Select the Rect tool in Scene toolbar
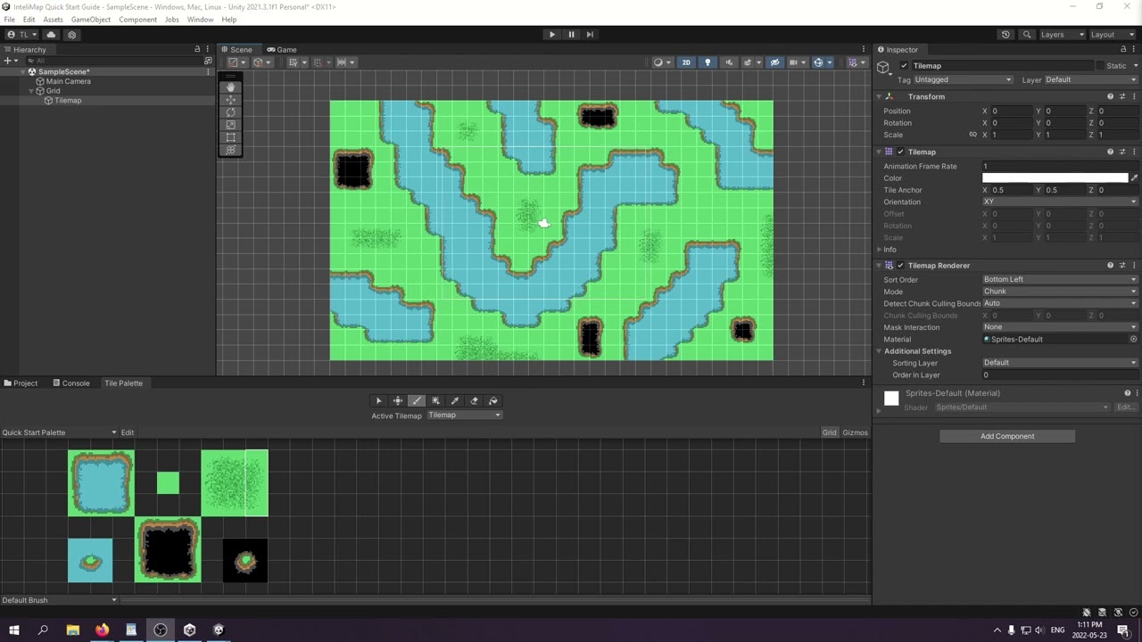This screenshot has width=1142, height=642. (x=230, y=137)
